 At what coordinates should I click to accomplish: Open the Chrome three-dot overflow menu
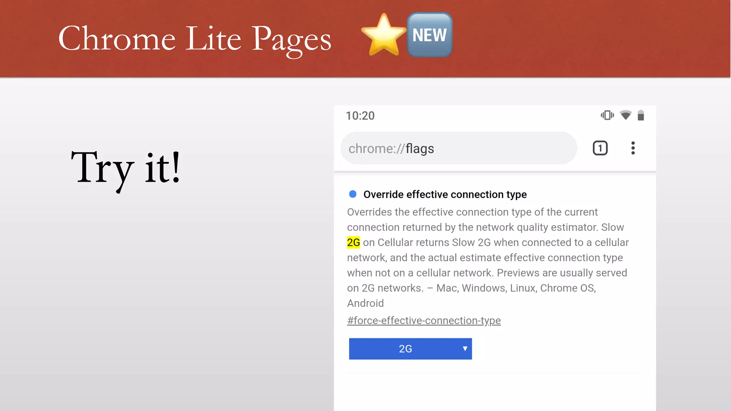coord(633,148)
